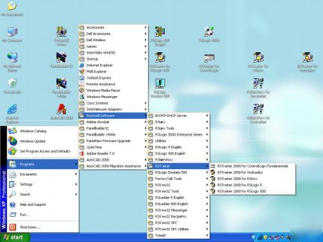Open RSLogix 500 English folder in menu
323x242 pixels.
coord(178,154)
